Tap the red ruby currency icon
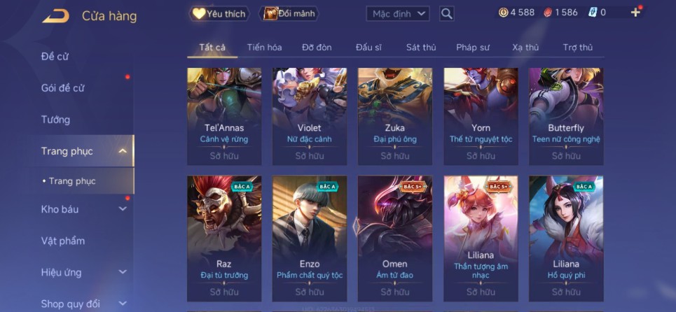 [x=548, y=13]
